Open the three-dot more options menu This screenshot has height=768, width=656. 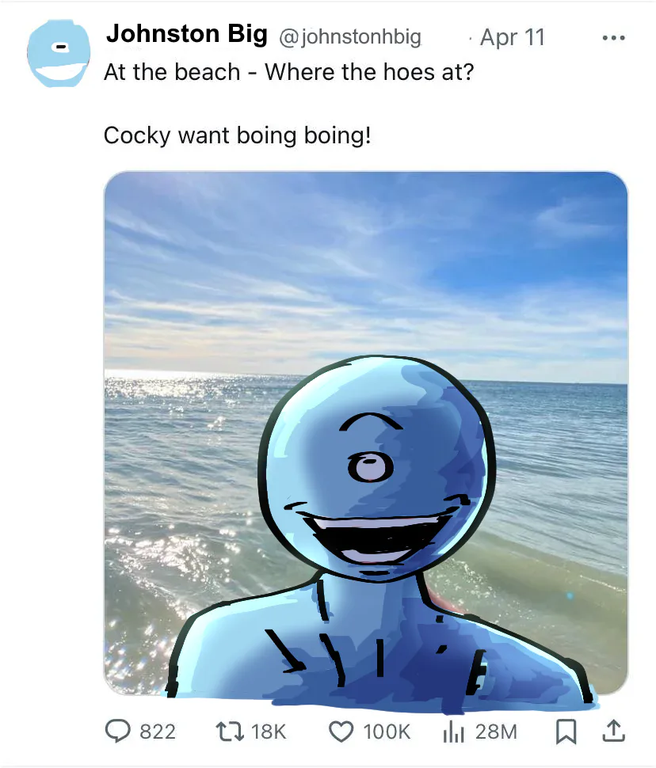614,38
